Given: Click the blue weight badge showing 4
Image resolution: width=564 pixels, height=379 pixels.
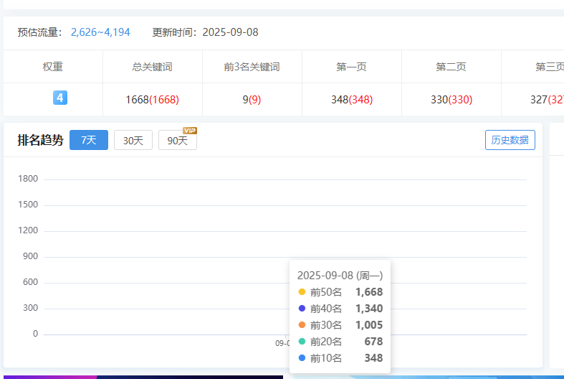Looking at the screenshot, I should (60, 98).
